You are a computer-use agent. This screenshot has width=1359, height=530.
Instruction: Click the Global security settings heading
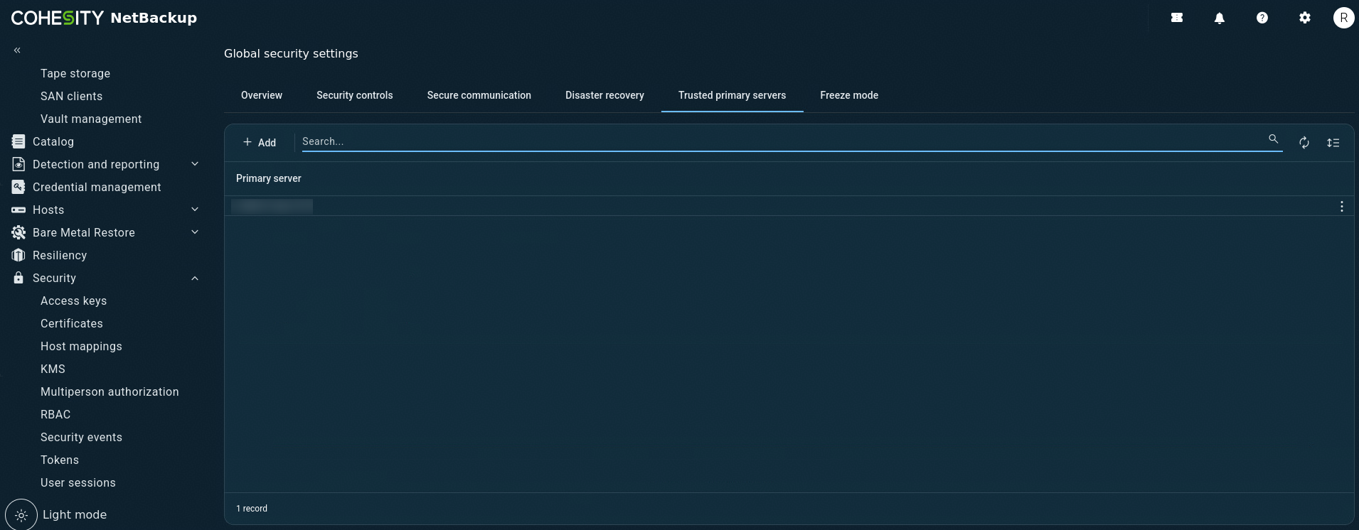click(291, 53)
